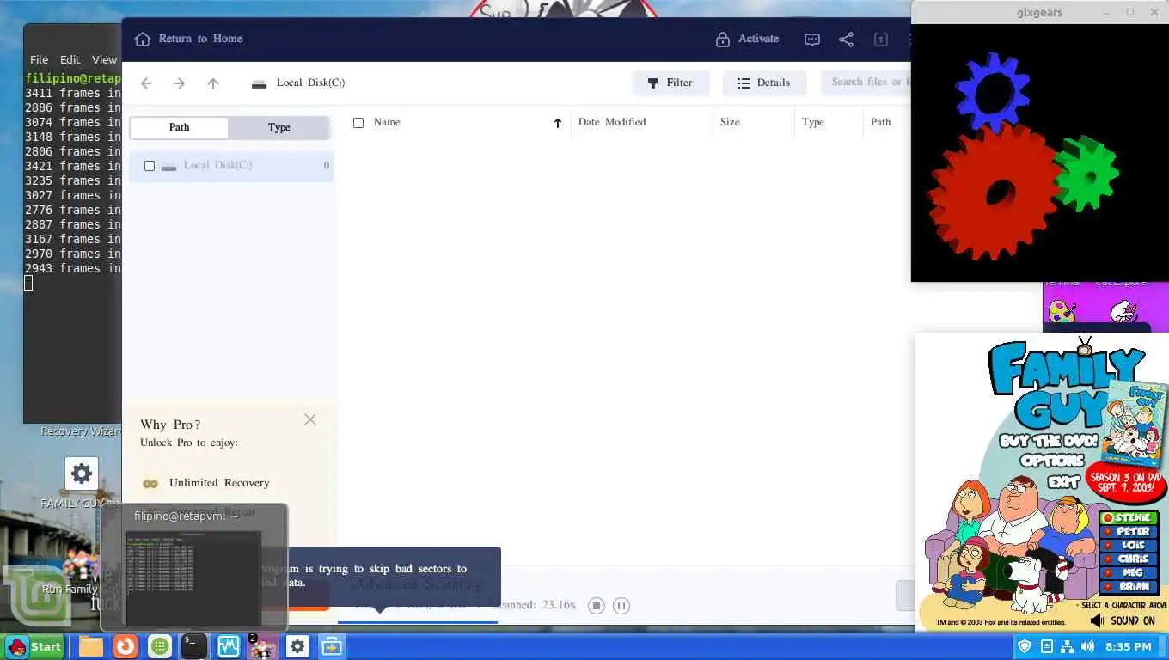Click the share icon in header
Screen dimensions: 1169x660
(x=847, y=40)
